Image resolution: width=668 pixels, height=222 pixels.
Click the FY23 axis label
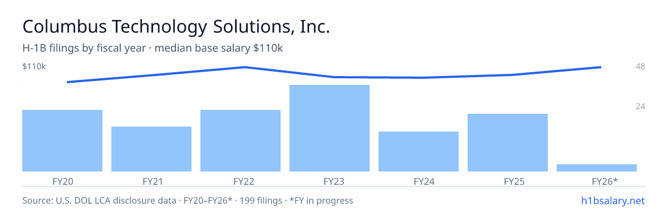pyautogui.click(x=330, y=181)
